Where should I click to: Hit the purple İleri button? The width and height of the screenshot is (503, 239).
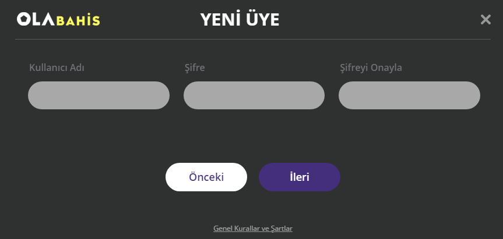pos(300,177)
